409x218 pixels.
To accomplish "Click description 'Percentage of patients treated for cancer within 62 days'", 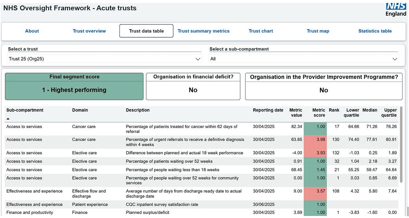I will click(182, 129).
